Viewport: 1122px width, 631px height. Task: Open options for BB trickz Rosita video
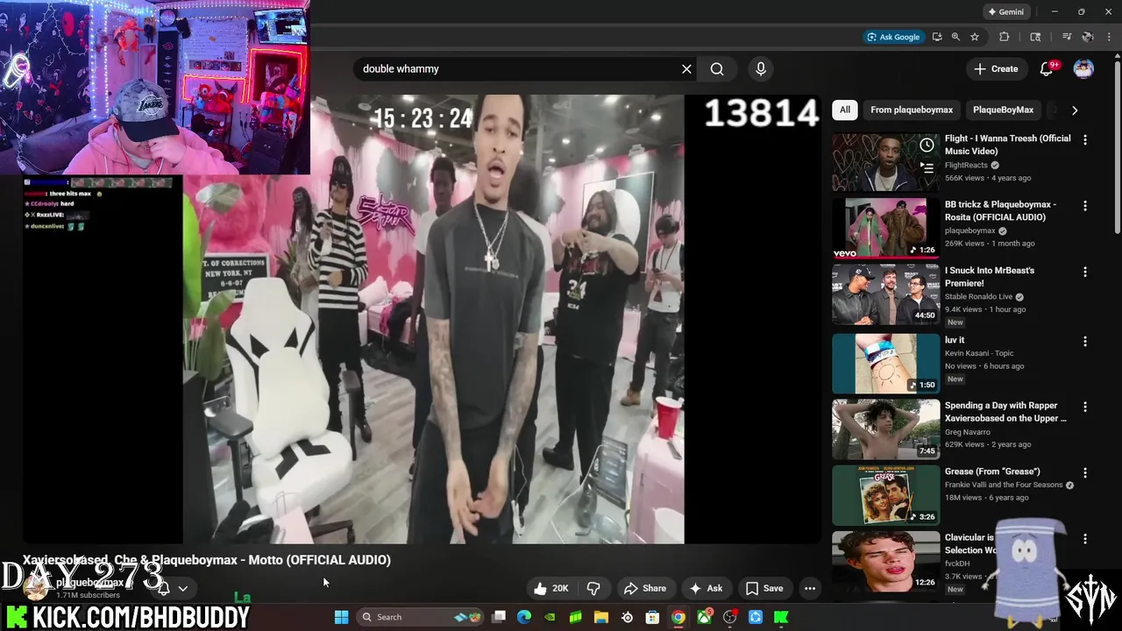click(x=1085, y=205)
